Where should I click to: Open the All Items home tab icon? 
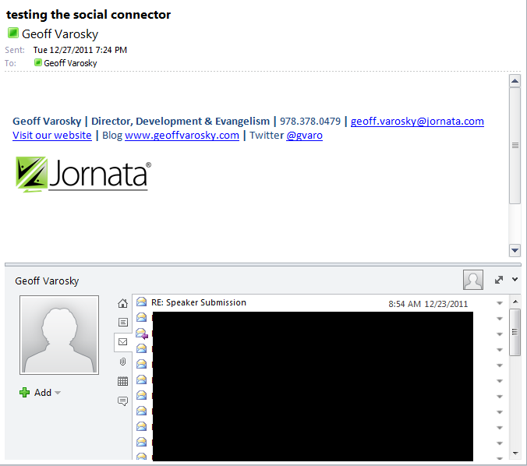tap(122, 303)
